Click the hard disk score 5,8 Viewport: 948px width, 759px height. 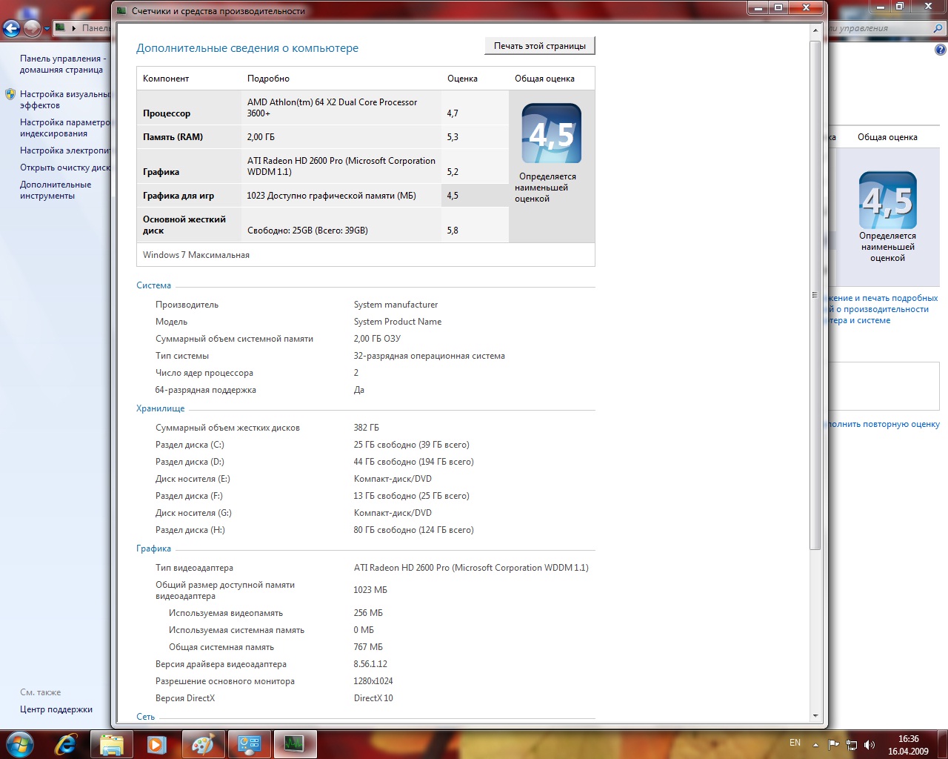[x=453, y=231]
